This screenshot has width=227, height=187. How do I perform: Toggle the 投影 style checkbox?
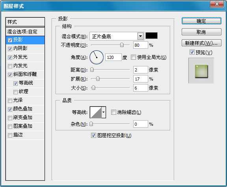pyautogui.click(x=10, y=40)
